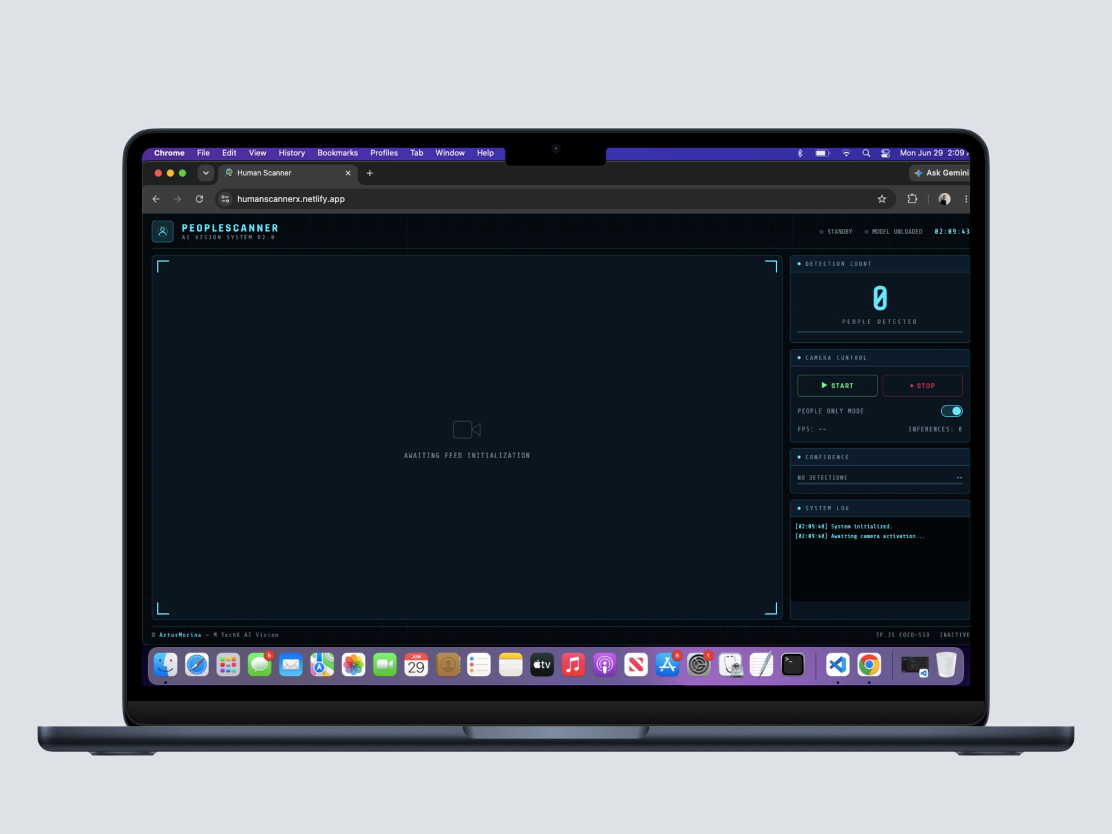Open Apple News in the dock

(x=636, y=665)
